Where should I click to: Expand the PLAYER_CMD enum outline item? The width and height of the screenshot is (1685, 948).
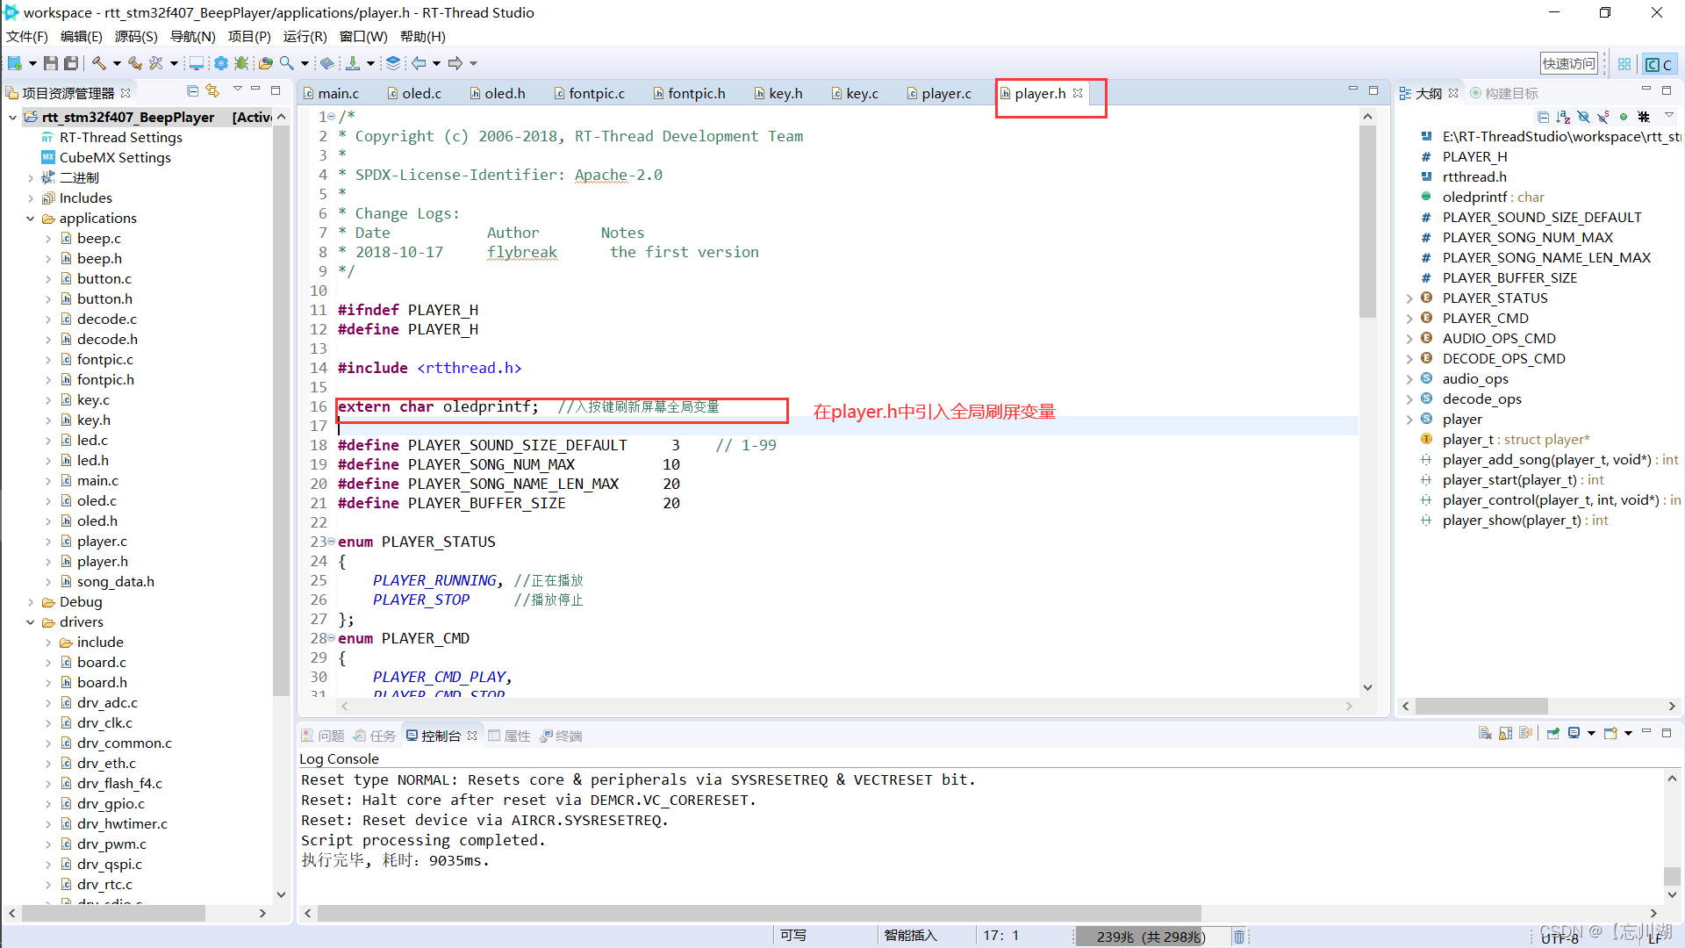[x=1414, y=319]
